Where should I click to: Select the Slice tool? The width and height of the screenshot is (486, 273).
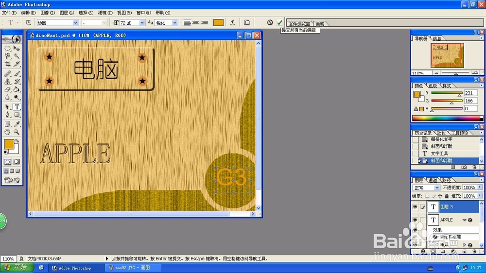(17, 64)
